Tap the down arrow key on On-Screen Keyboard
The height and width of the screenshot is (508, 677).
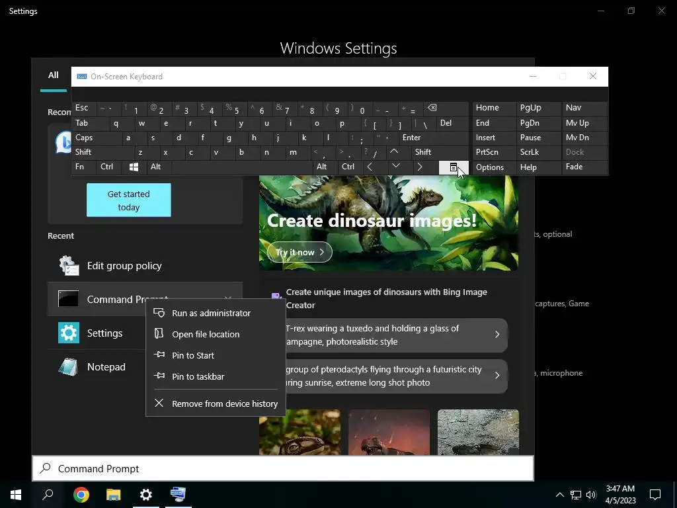(x=395, y=167)
